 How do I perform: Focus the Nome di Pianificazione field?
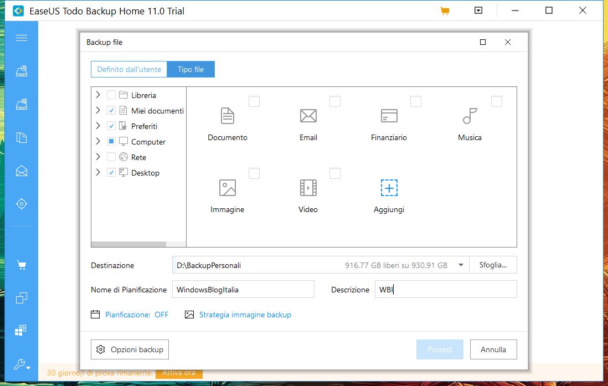pyautogui.click(x=243, y=290)
